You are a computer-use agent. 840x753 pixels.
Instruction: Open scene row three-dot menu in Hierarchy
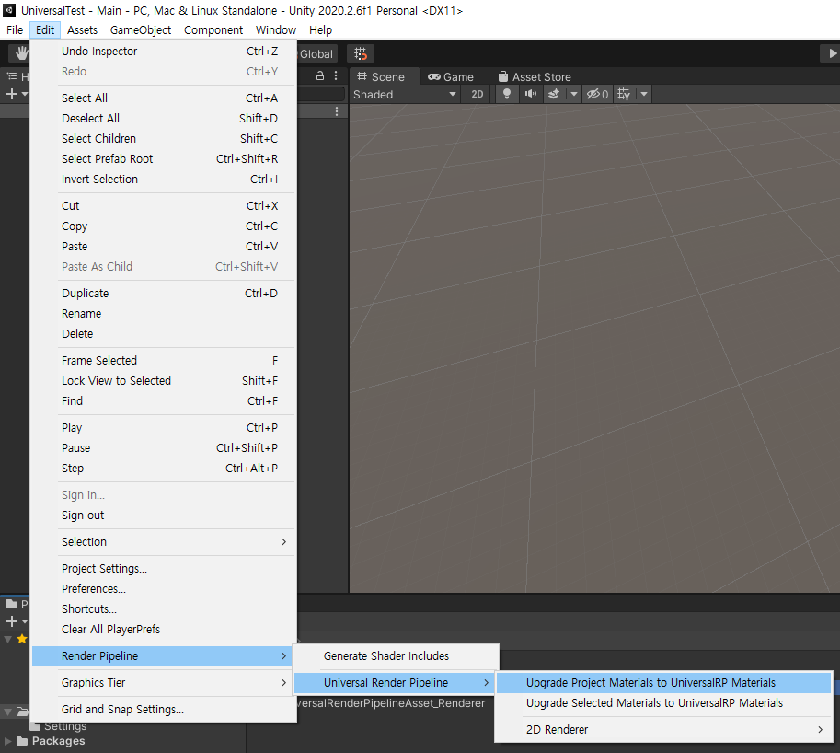(x=337, y=111)
